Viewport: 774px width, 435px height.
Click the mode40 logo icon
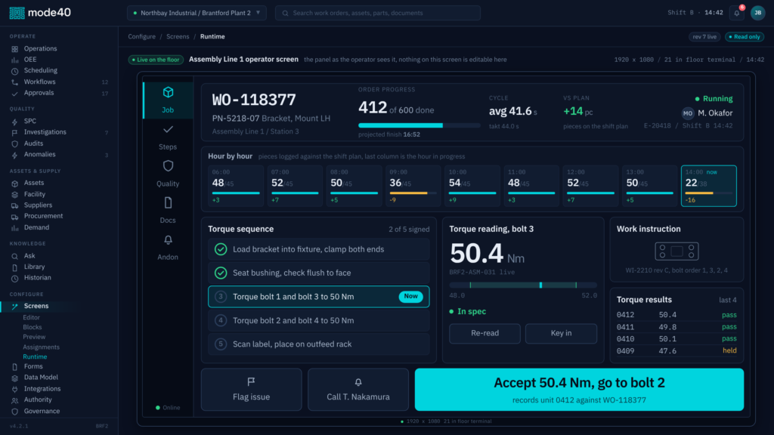[17, 13]
